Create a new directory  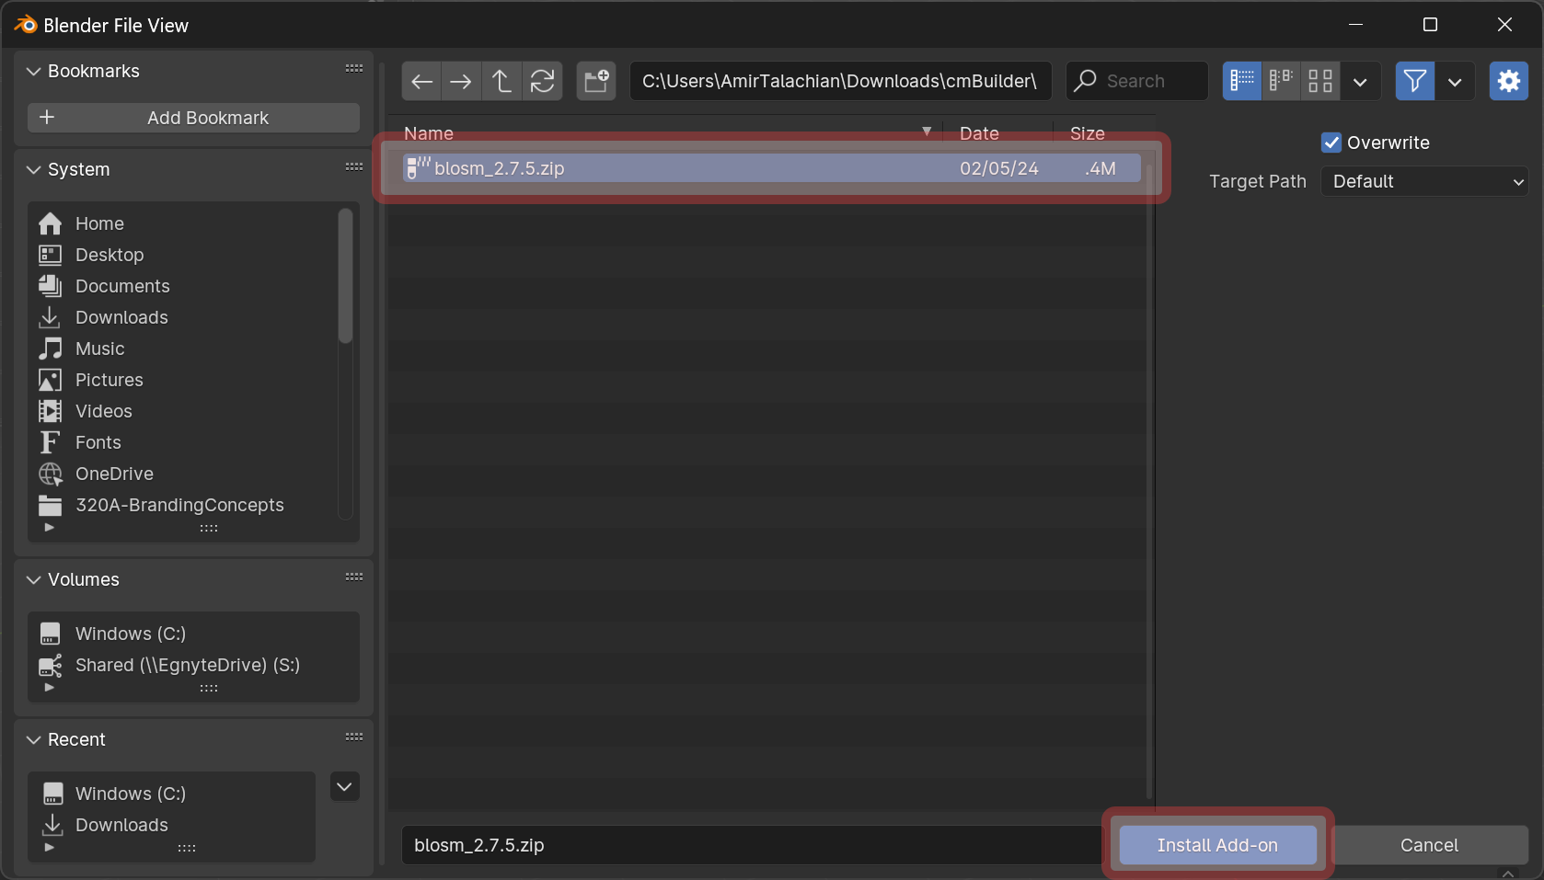click(595, 81)
